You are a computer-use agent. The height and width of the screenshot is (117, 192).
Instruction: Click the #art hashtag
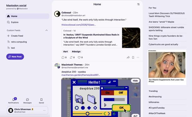(x=65, y=51)
